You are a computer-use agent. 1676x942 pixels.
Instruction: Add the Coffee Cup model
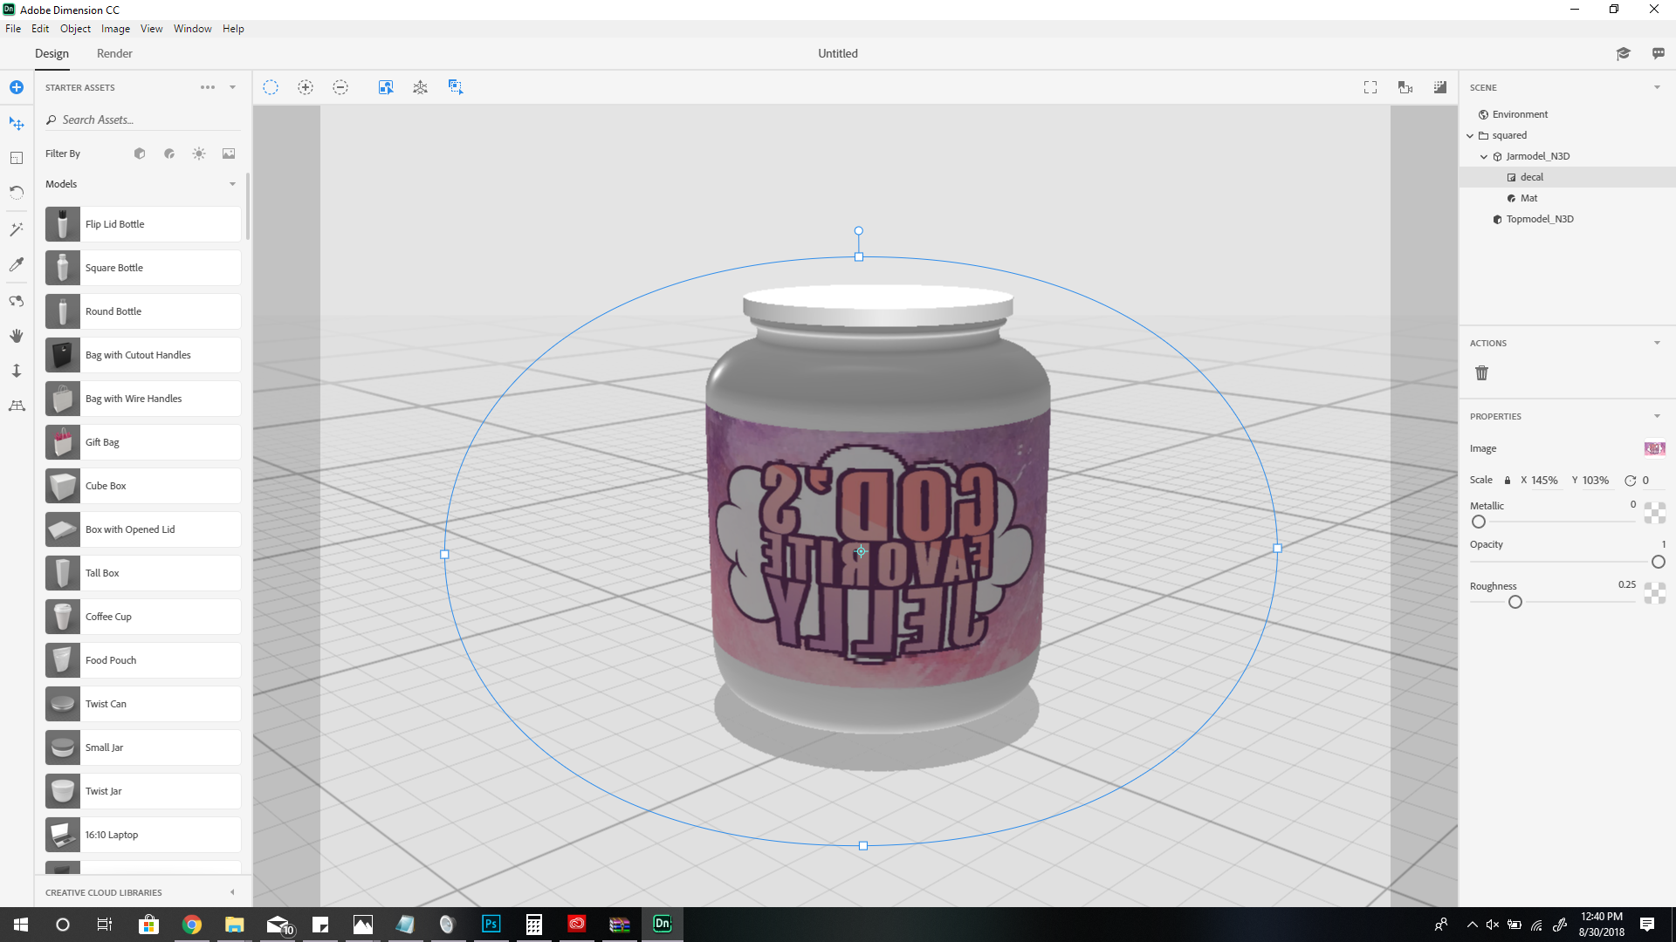click(143, 617)
